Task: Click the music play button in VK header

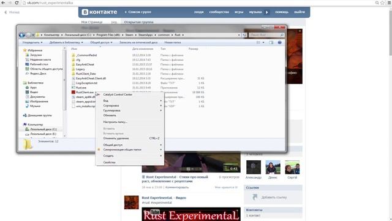Action: click(x=267, y=12)
